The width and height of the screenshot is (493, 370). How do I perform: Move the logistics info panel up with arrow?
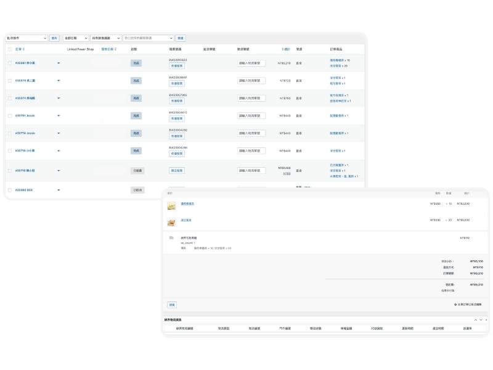[x=476, y=319]
